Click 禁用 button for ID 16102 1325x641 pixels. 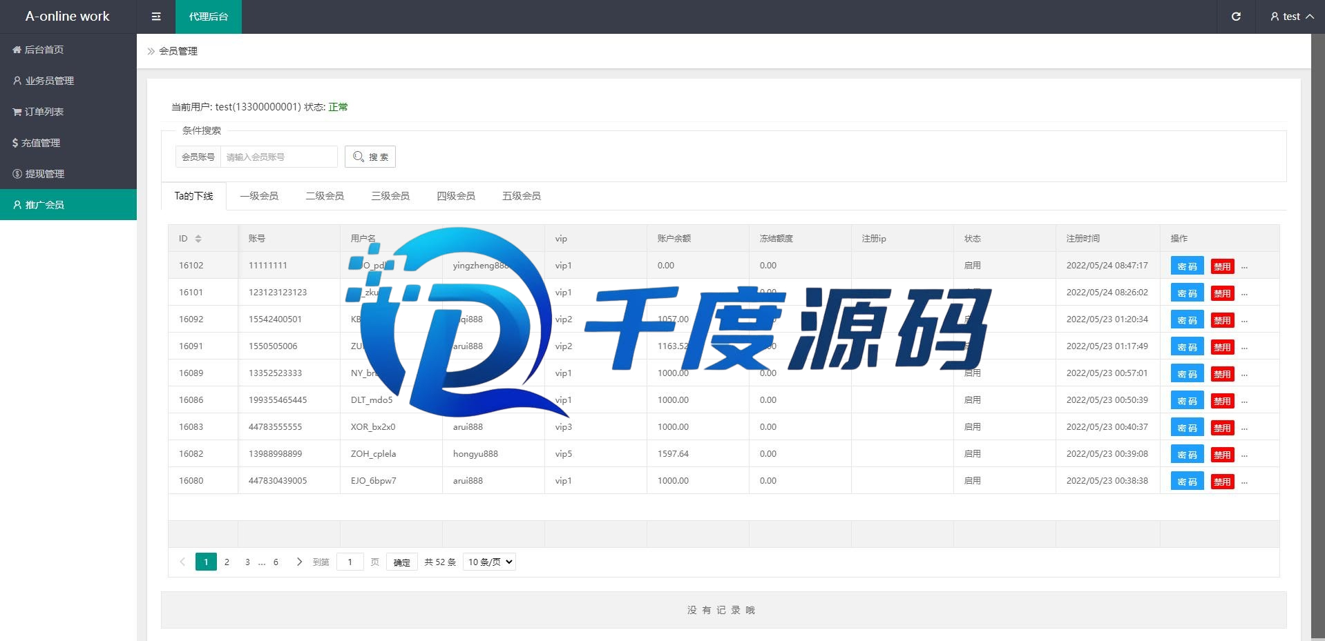(1222, 266)
